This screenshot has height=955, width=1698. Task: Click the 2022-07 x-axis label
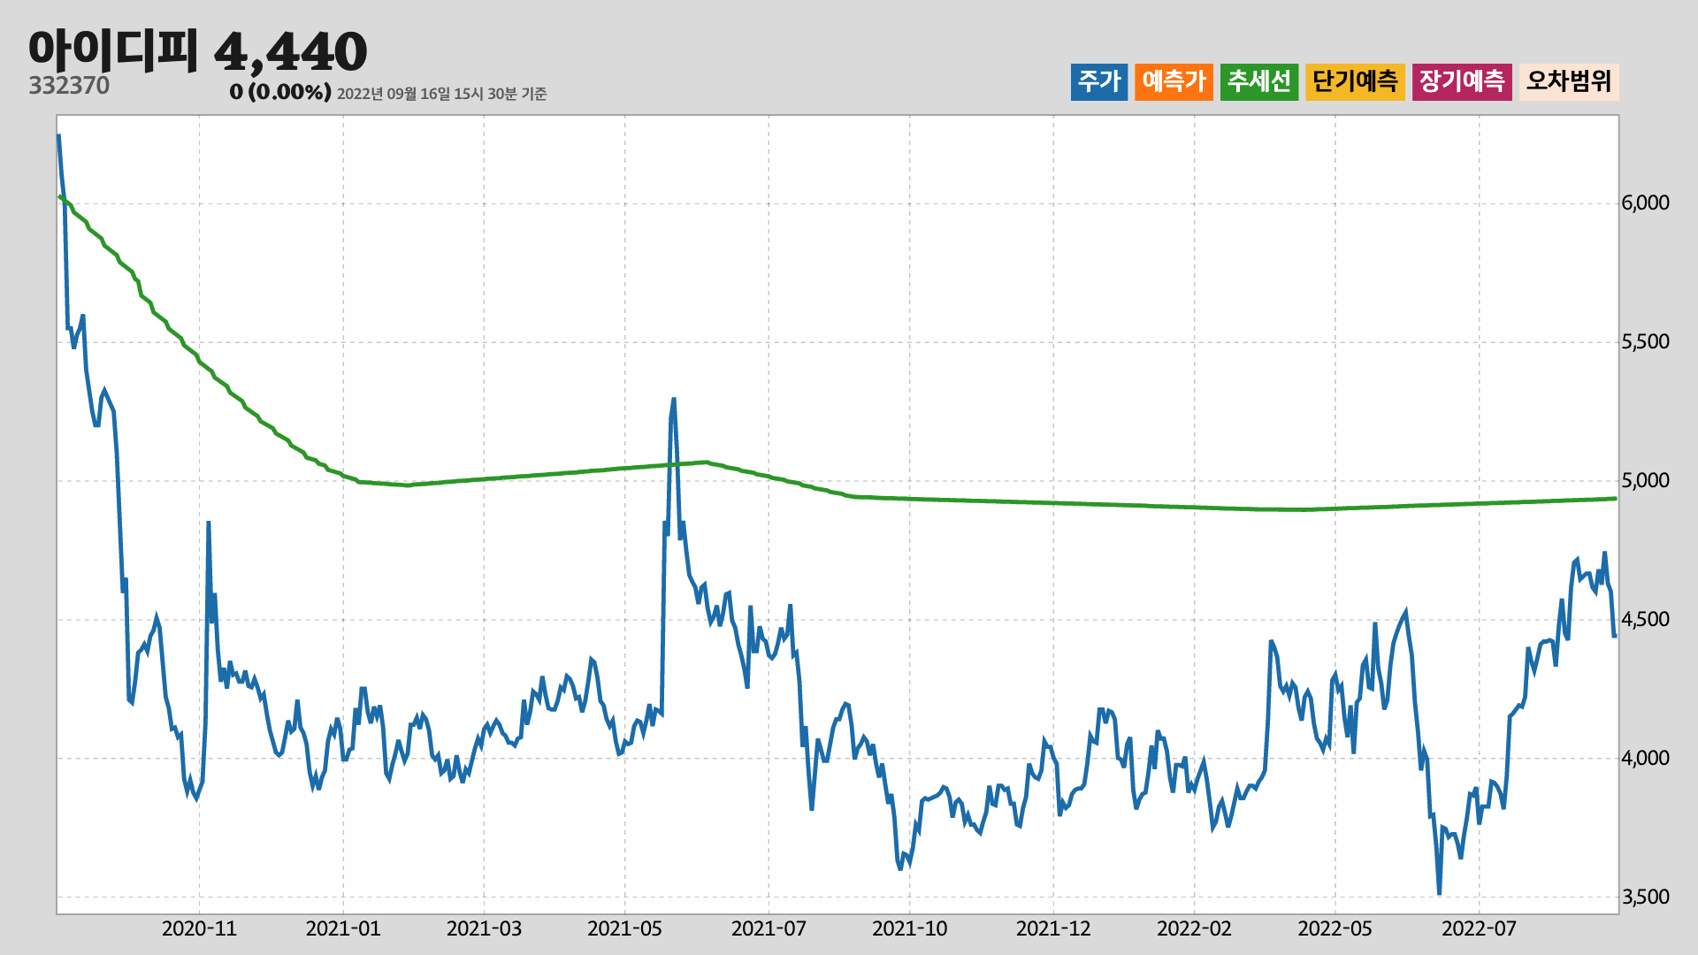1479,929
